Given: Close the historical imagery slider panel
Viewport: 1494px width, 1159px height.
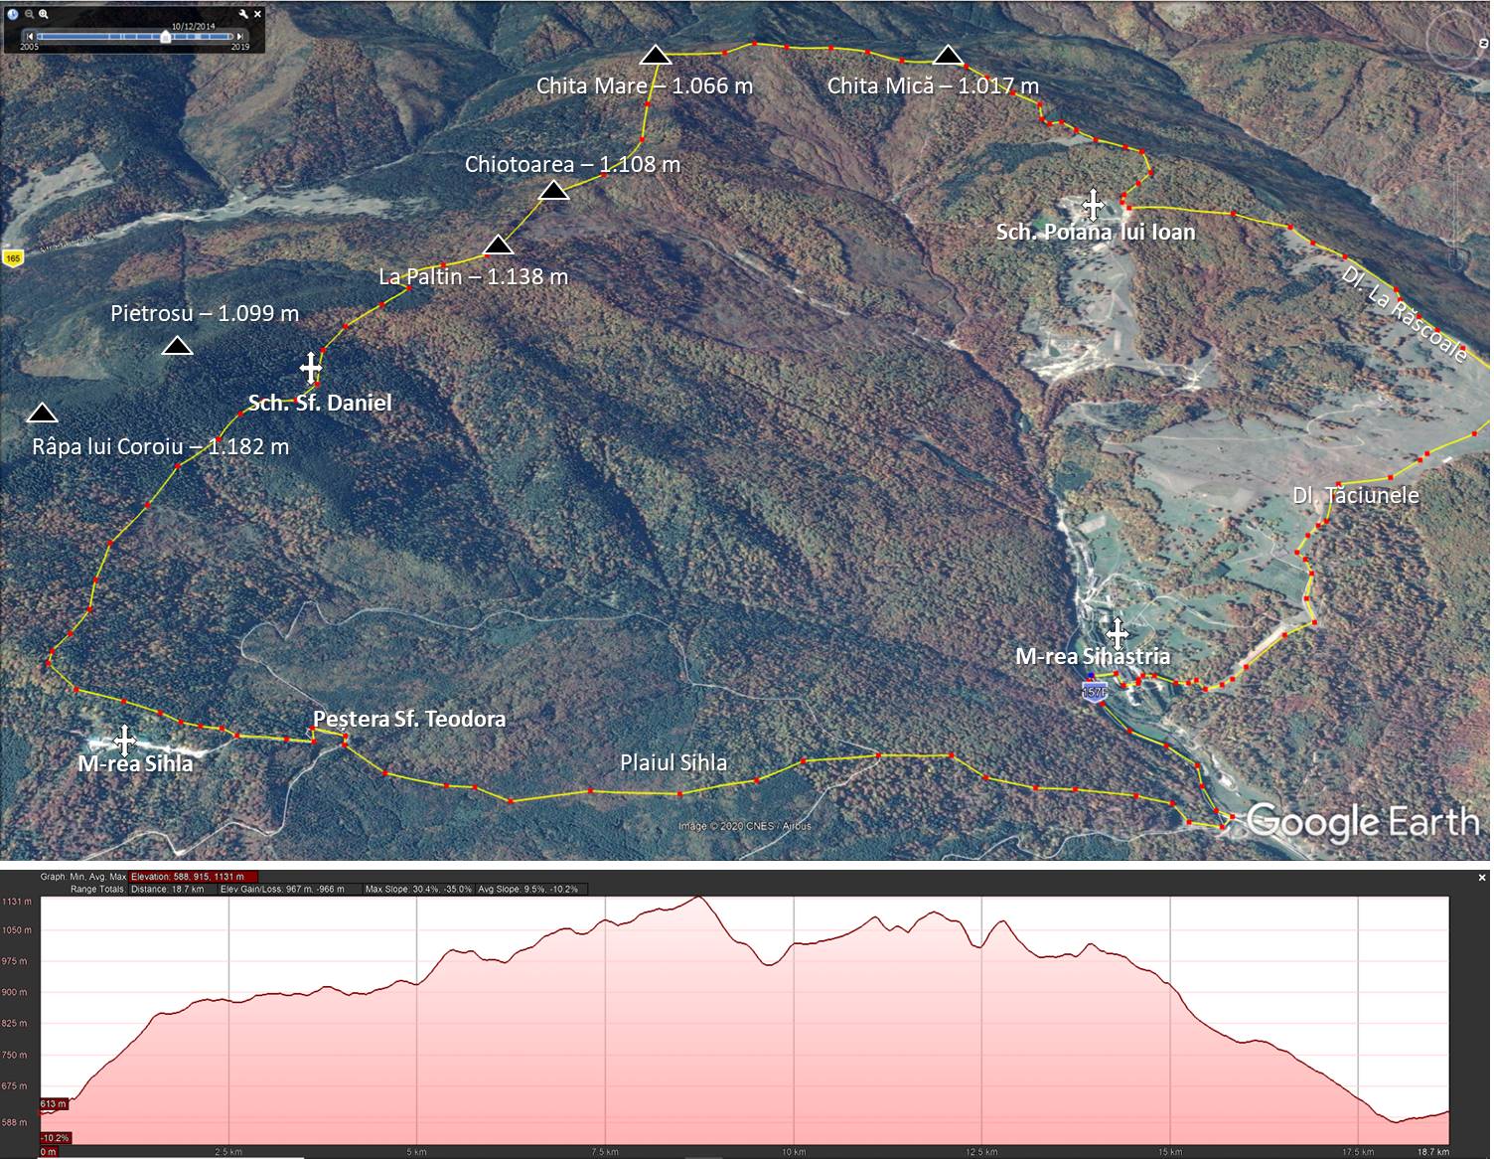Looking at the screenshot, I should tap(259, 15).
